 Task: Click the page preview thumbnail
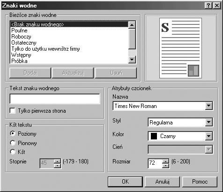point(180,48)
